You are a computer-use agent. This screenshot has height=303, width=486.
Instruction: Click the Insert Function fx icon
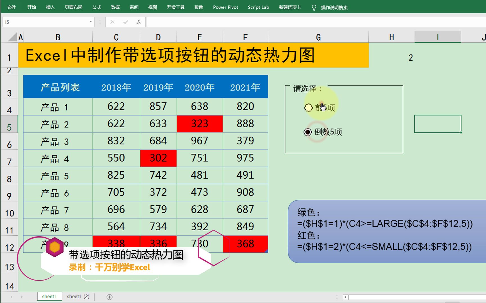click(x=139, y=22)
